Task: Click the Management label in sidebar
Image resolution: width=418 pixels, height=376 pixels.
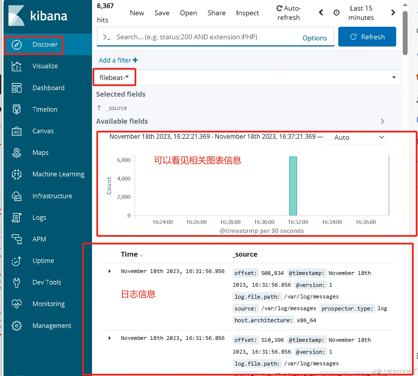Action: tap(52, 326)
